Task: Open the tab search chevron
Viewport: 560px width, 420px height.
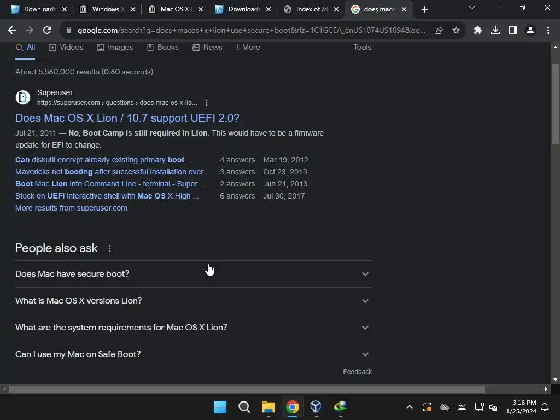Action: tap(472, 8)
